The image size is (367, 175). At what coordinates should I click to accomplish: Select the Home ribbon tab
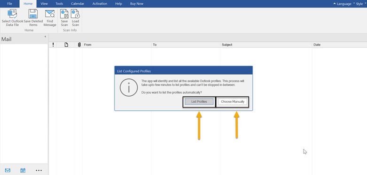tap(28, 4)
